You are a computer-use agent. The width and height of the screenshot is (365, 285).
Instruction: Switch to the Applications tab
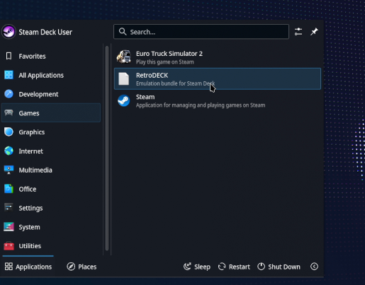point(28,267)
